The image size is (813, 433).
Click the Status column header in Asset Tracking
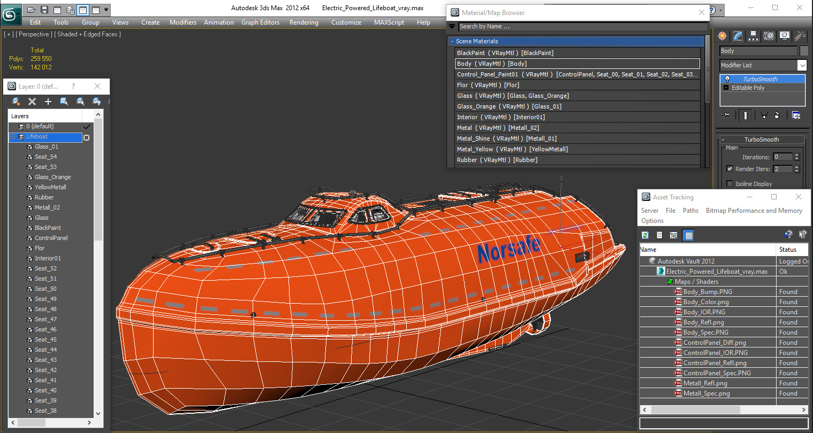(x=792, y=250)
